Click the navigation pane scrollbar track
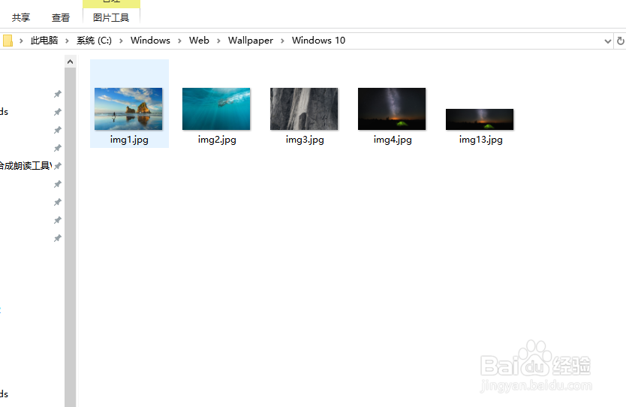This screenshot has height=407, width=626. pos(71,237)
